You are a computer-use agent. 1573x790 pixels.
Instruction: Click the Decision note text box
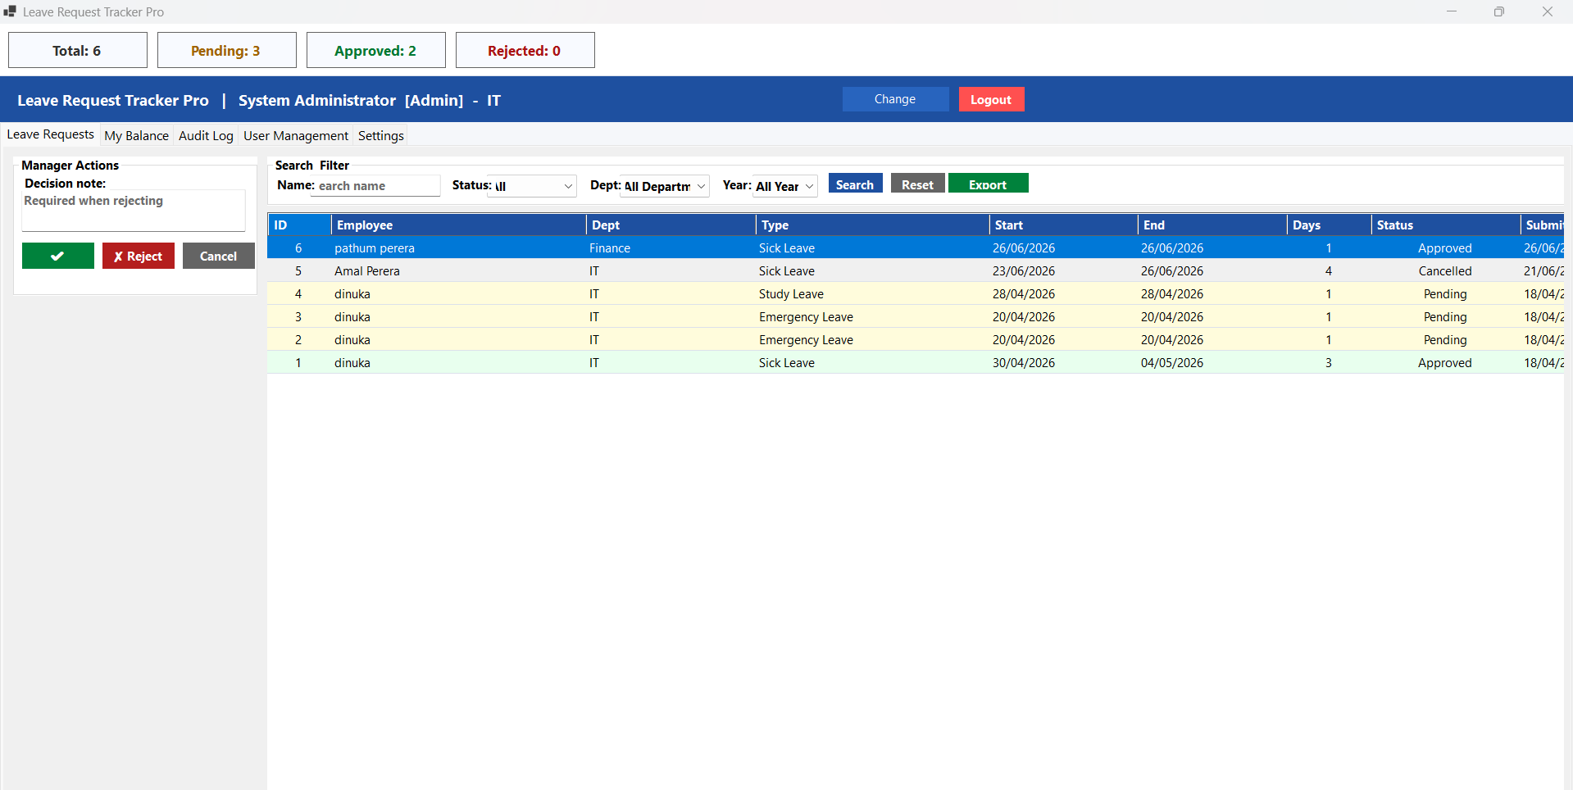point(134,211)
